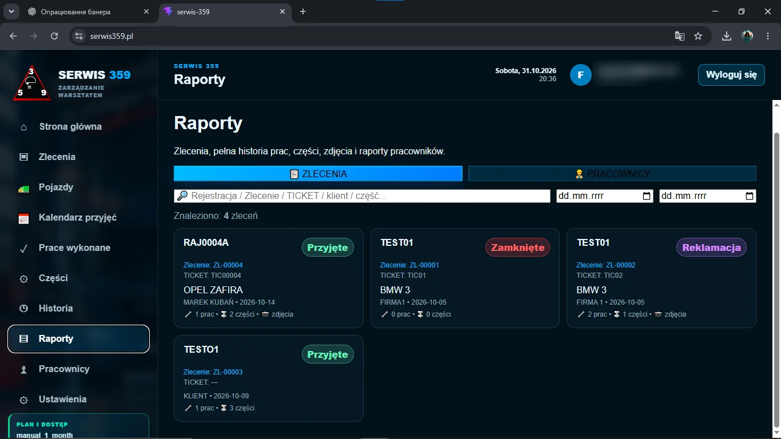Expand the tab search dropdown in Chrome
The width and height of the screenshot is (781, 439).
(x=11, y=11)
